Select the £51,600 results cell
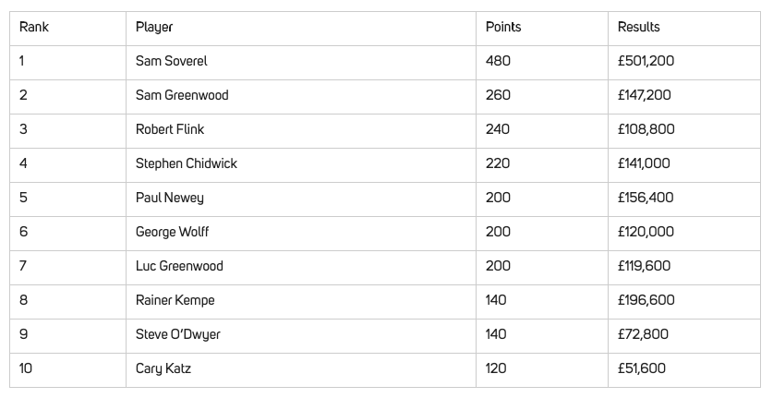The image size is (773, 398). [x=641, y=368]
